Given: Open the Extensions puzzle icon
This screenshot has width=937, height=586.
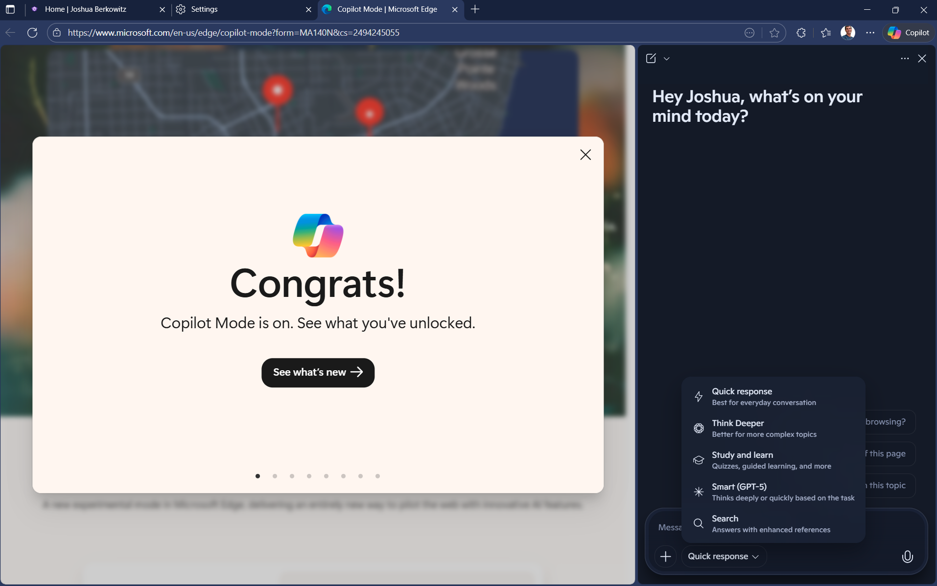Looking at the screenshot, I should [801, 33].
